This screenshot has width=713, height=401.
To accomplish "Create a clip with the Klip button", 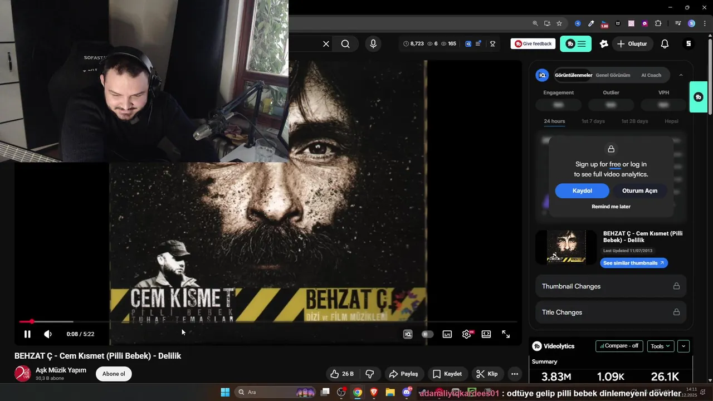I will 487,374.
